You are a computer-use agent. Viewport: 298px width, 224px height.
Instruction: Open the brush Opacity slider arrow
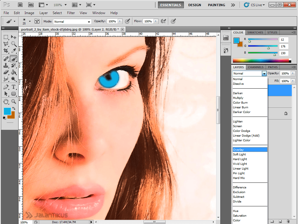120,21
